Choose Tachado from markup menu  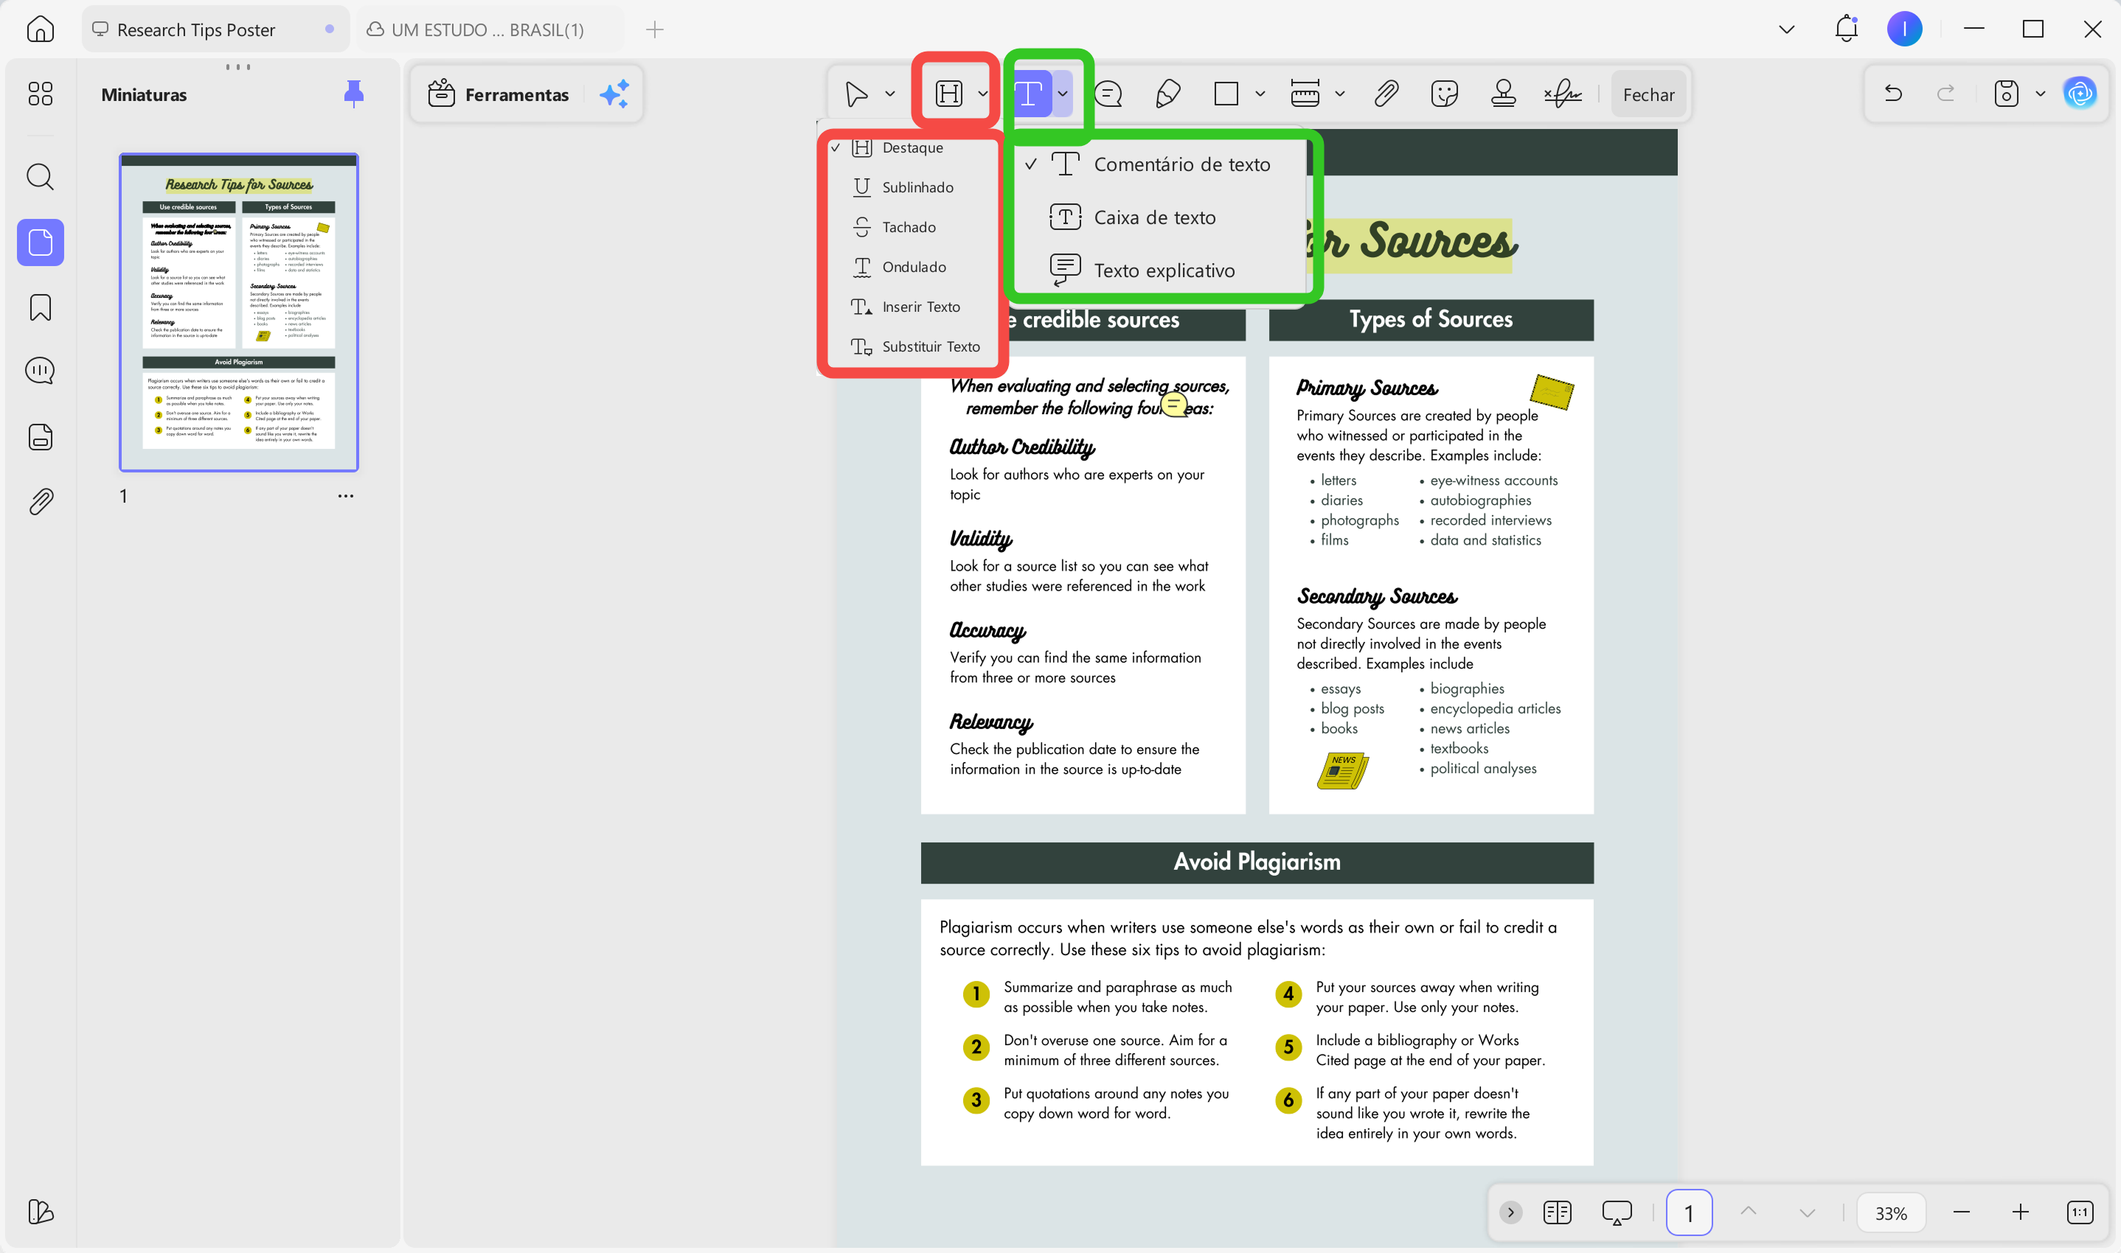point(912,227)
